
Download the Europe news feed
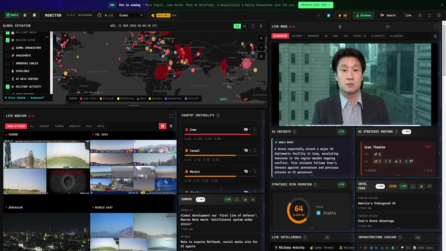point(237,199)
